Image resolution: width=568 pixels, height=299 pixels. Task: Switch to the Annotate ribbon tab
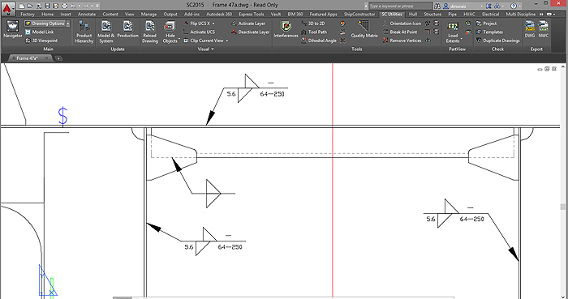pyautogui.click(x=87, y=15)
